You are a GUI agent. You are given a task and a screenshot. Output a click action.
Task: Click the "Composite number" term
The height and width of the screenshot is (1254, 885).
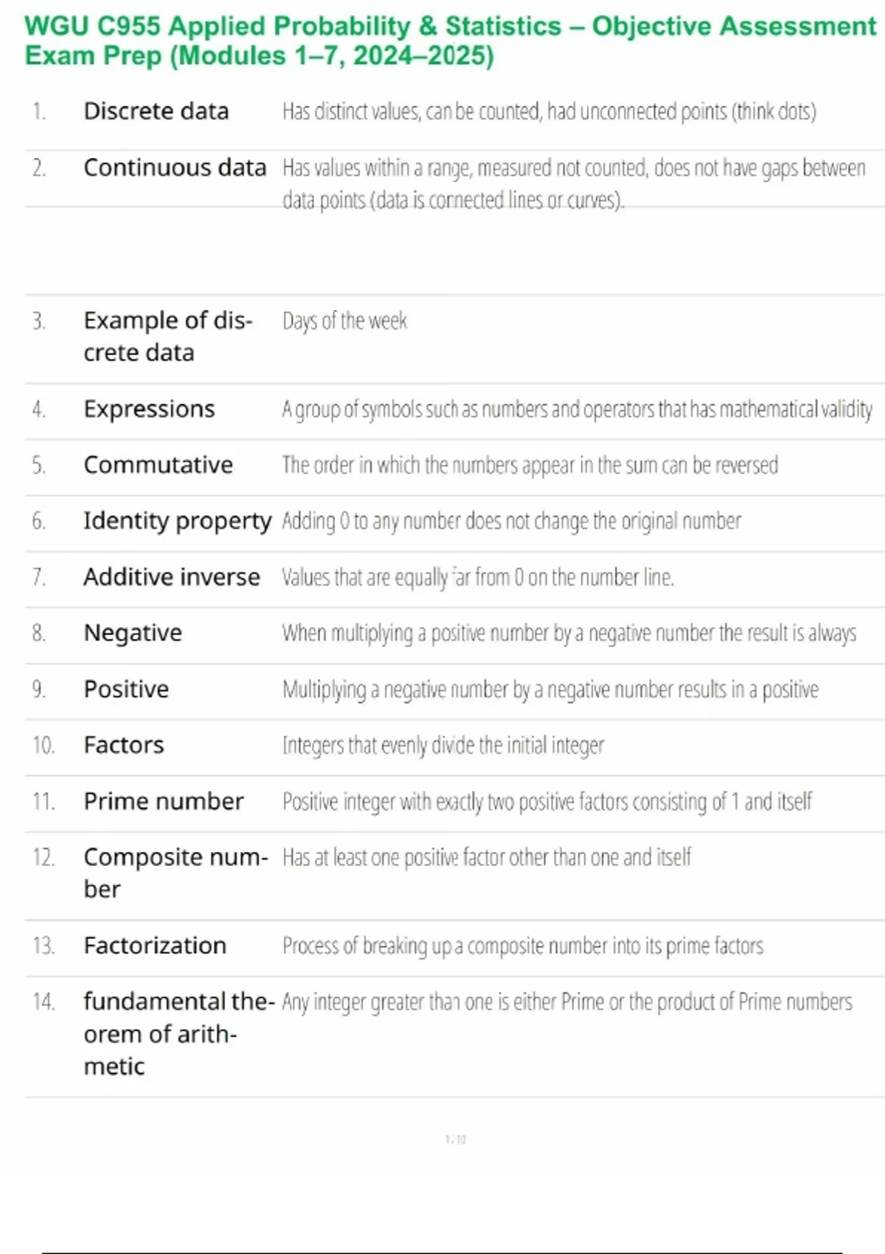tap(175, 873)
